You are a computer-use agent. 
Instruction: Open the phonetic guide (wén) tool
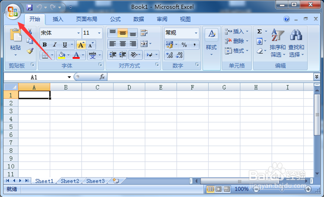92,55
